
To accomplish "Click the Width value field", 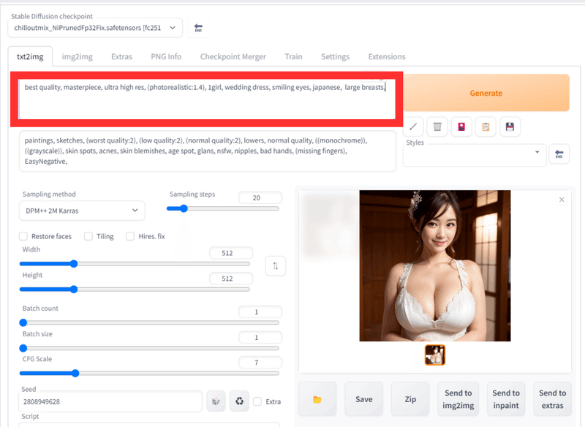I will pyautogui.click(x=231, y=253).
